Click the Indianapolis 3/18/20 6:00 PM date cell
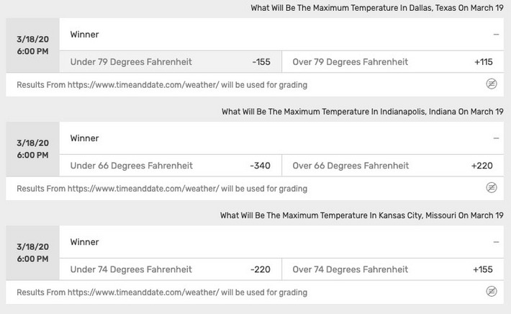511x314 pixels. (x=32, y=149)
